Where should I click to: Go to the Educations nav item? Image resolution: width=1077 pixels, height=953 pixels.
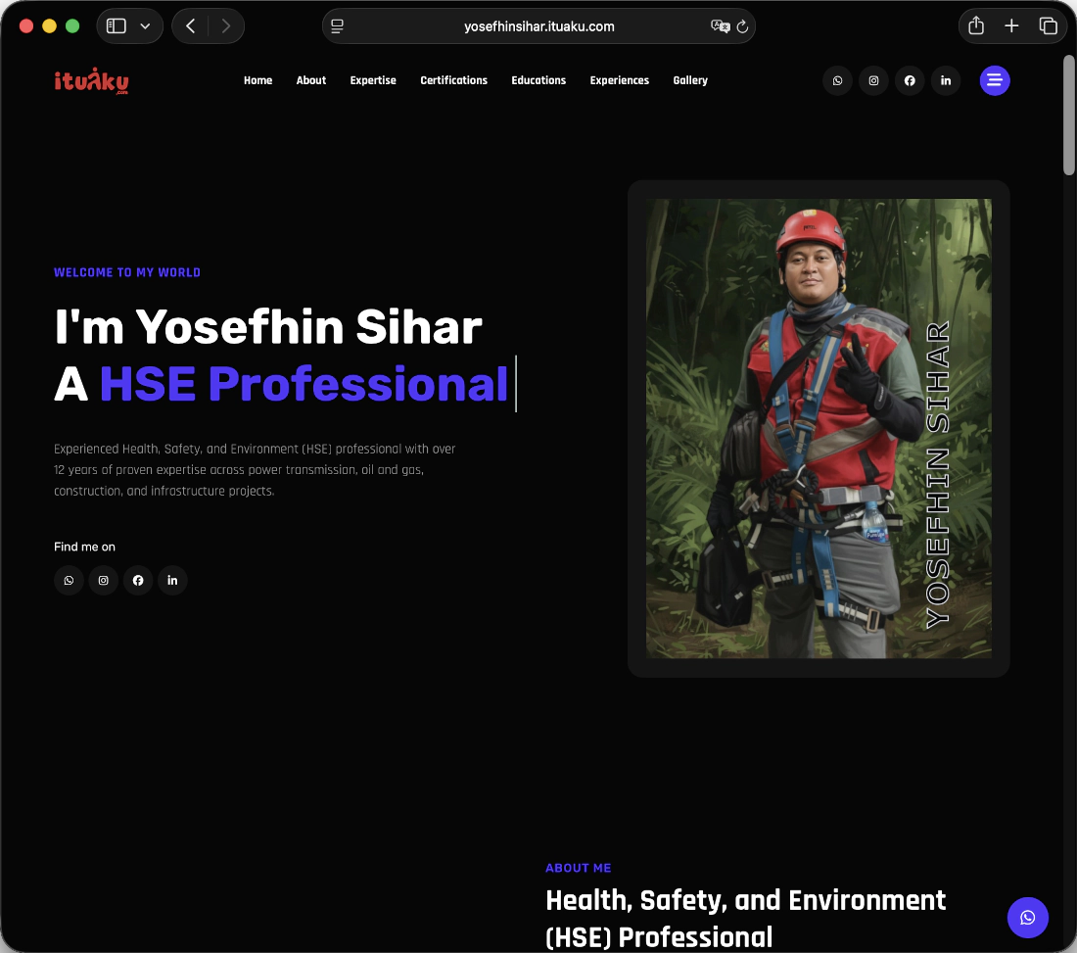538,80
